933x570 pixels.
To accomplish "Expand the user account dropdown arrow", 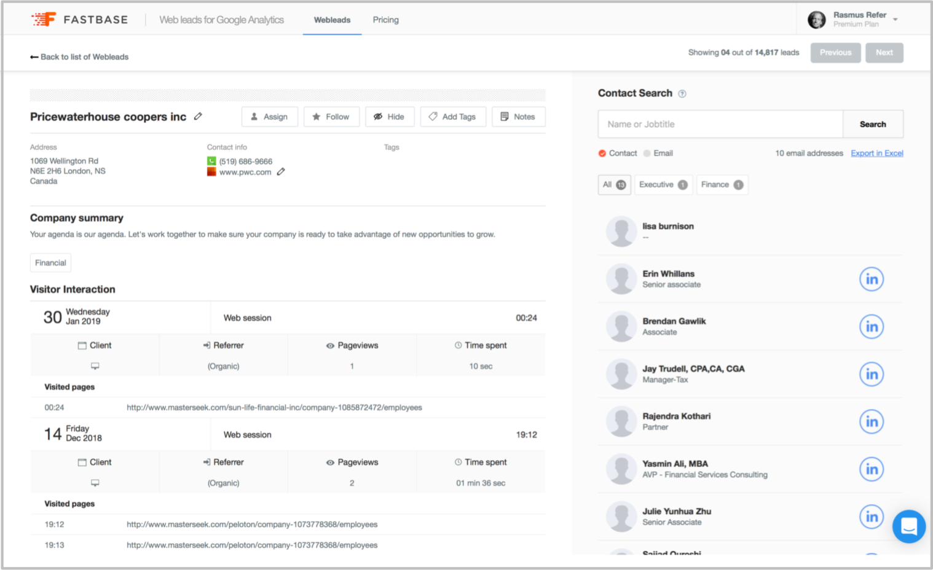I will pos(896,20).
